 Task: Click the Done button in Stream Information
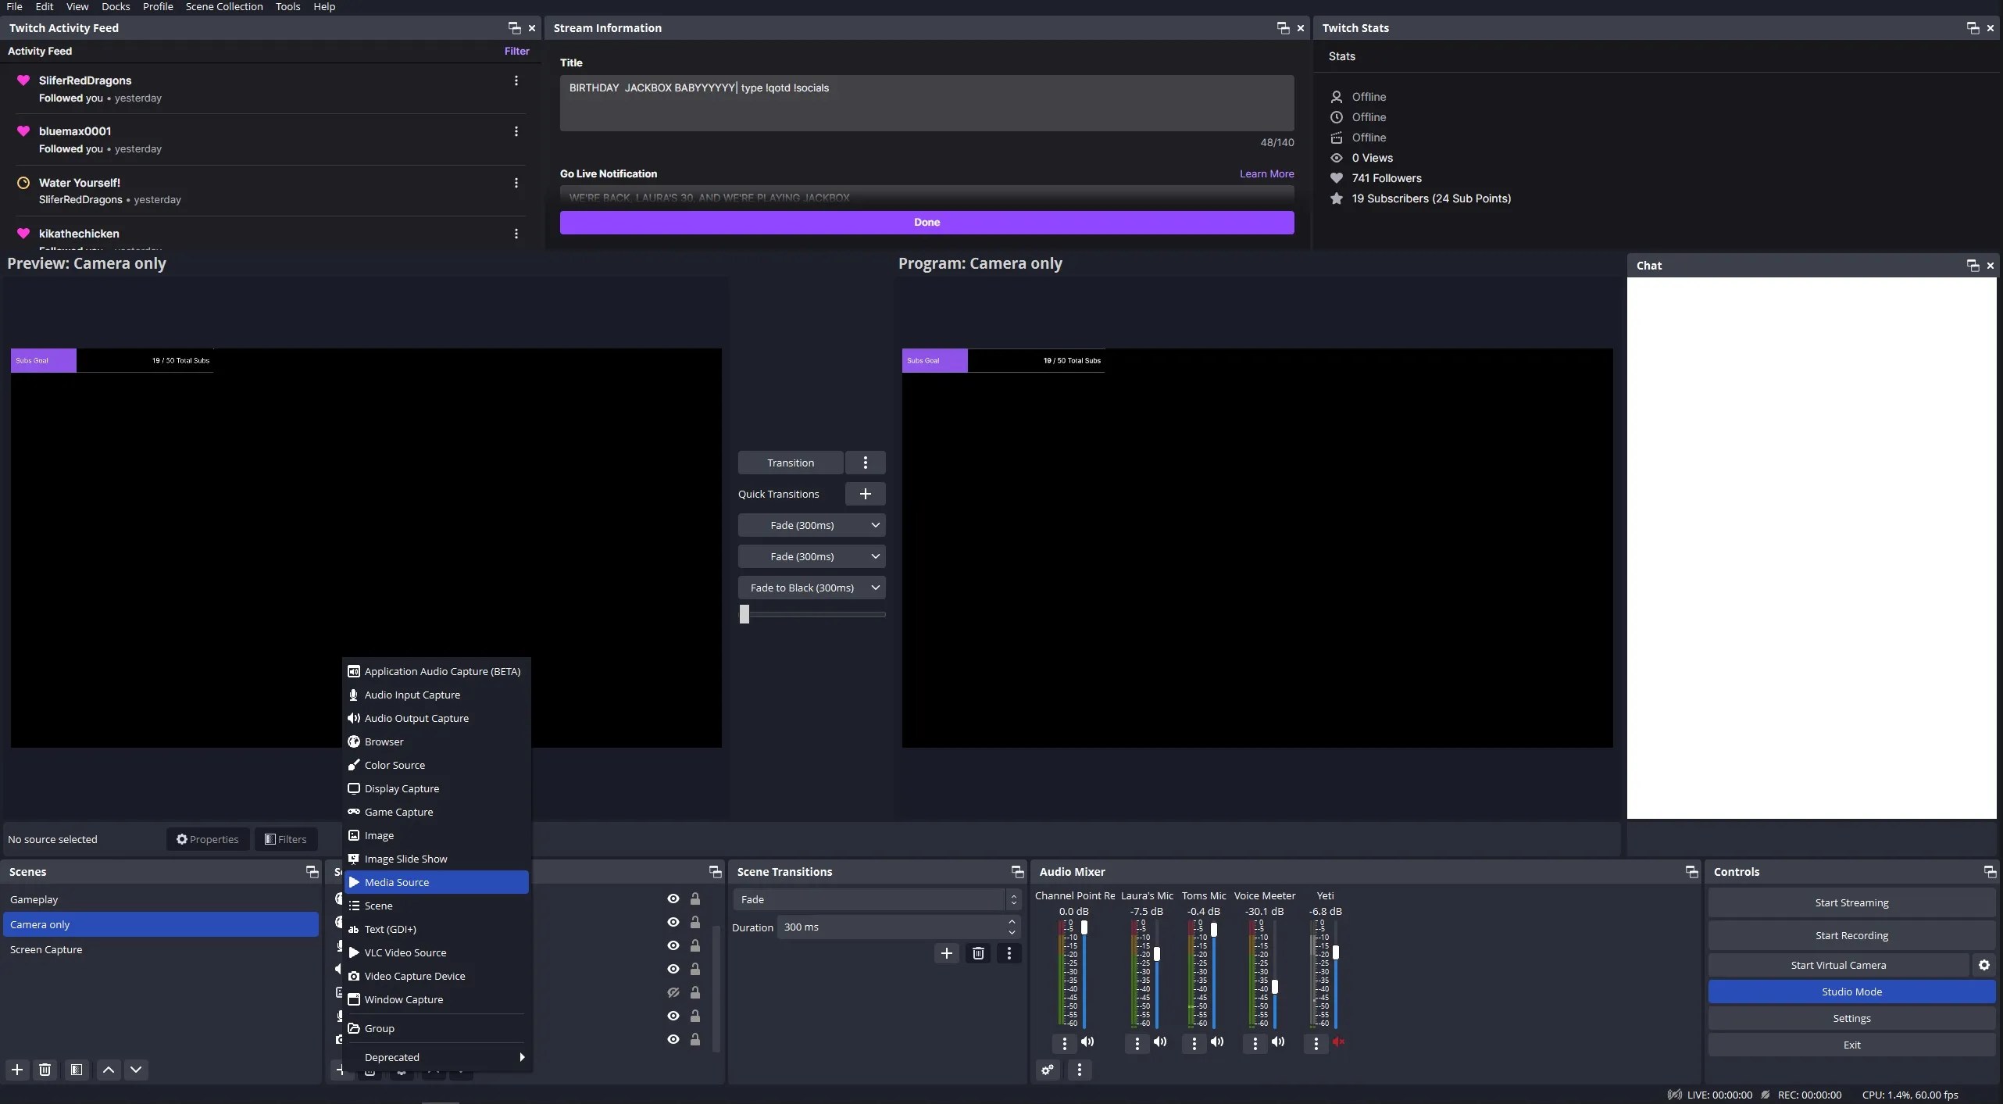tap(925, 223)
